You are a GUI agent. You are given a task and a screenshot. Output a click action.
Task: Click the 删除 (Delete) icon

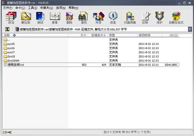click(69, 18)
